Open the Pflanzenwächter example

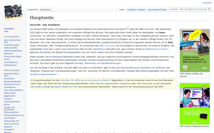point(11,112)
